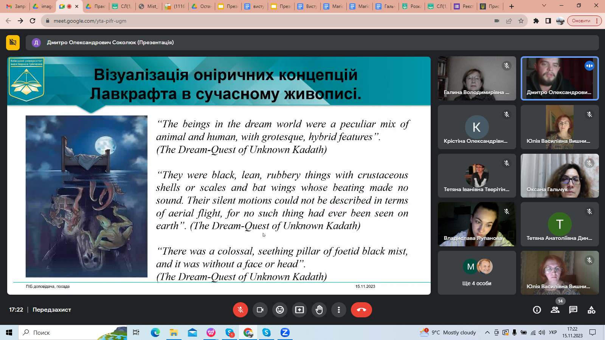Open more options three-dot menu
The height and width of the screenshot is (340, 605).
coord(339,310)
